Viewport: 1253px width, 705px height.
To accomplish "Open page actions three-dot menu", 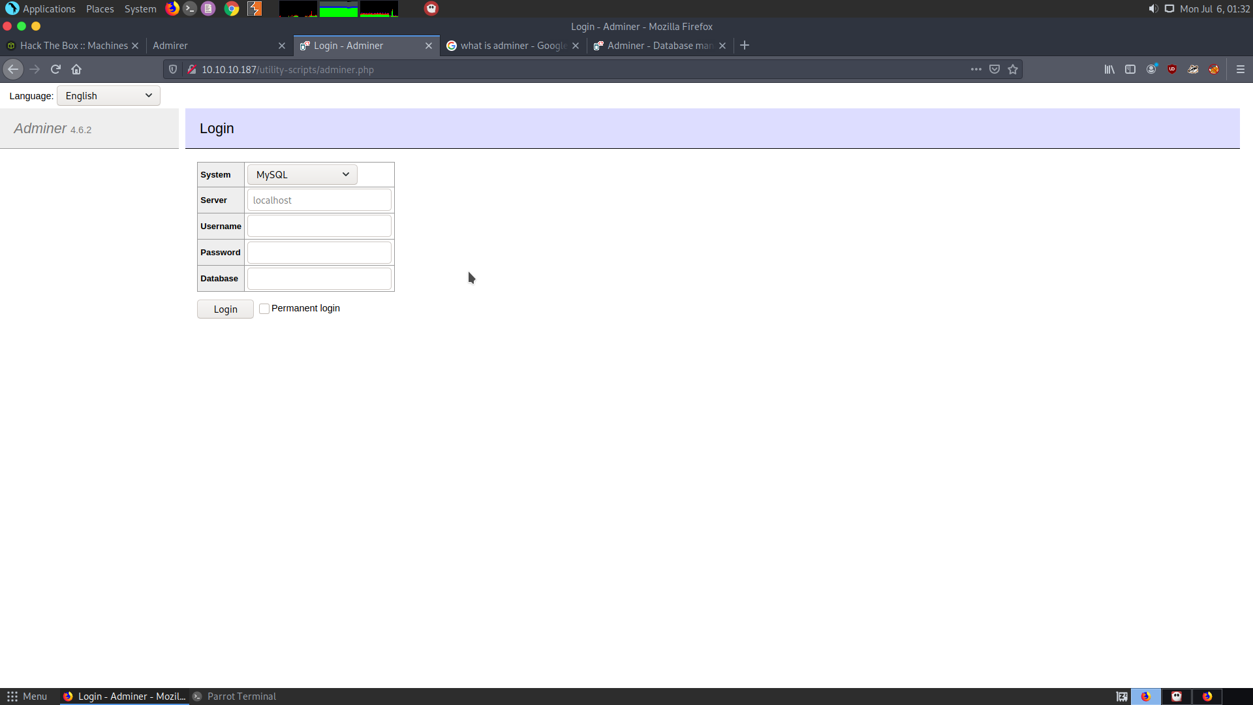I will click(x=976, y=69).
